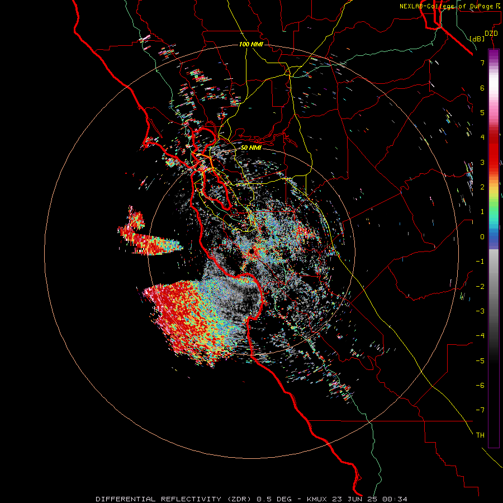The width and height of the screenshot is (503, 503).
Task: Click the -1 value on color scale
Action: (x=480, y=262)
